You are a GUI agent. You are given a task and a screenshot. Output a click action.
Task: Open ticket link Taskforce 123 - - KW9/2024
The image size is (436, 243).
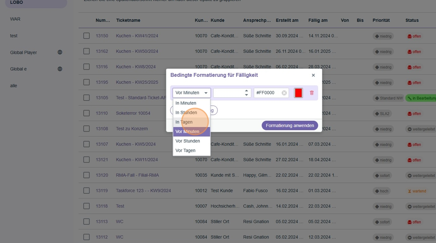pyautogui.click(x=143, y=191)
